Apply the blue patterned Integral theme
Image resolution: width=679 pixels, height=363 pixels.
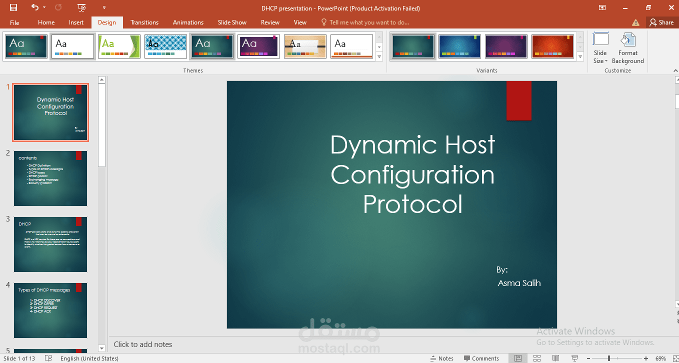pos(166,46)
